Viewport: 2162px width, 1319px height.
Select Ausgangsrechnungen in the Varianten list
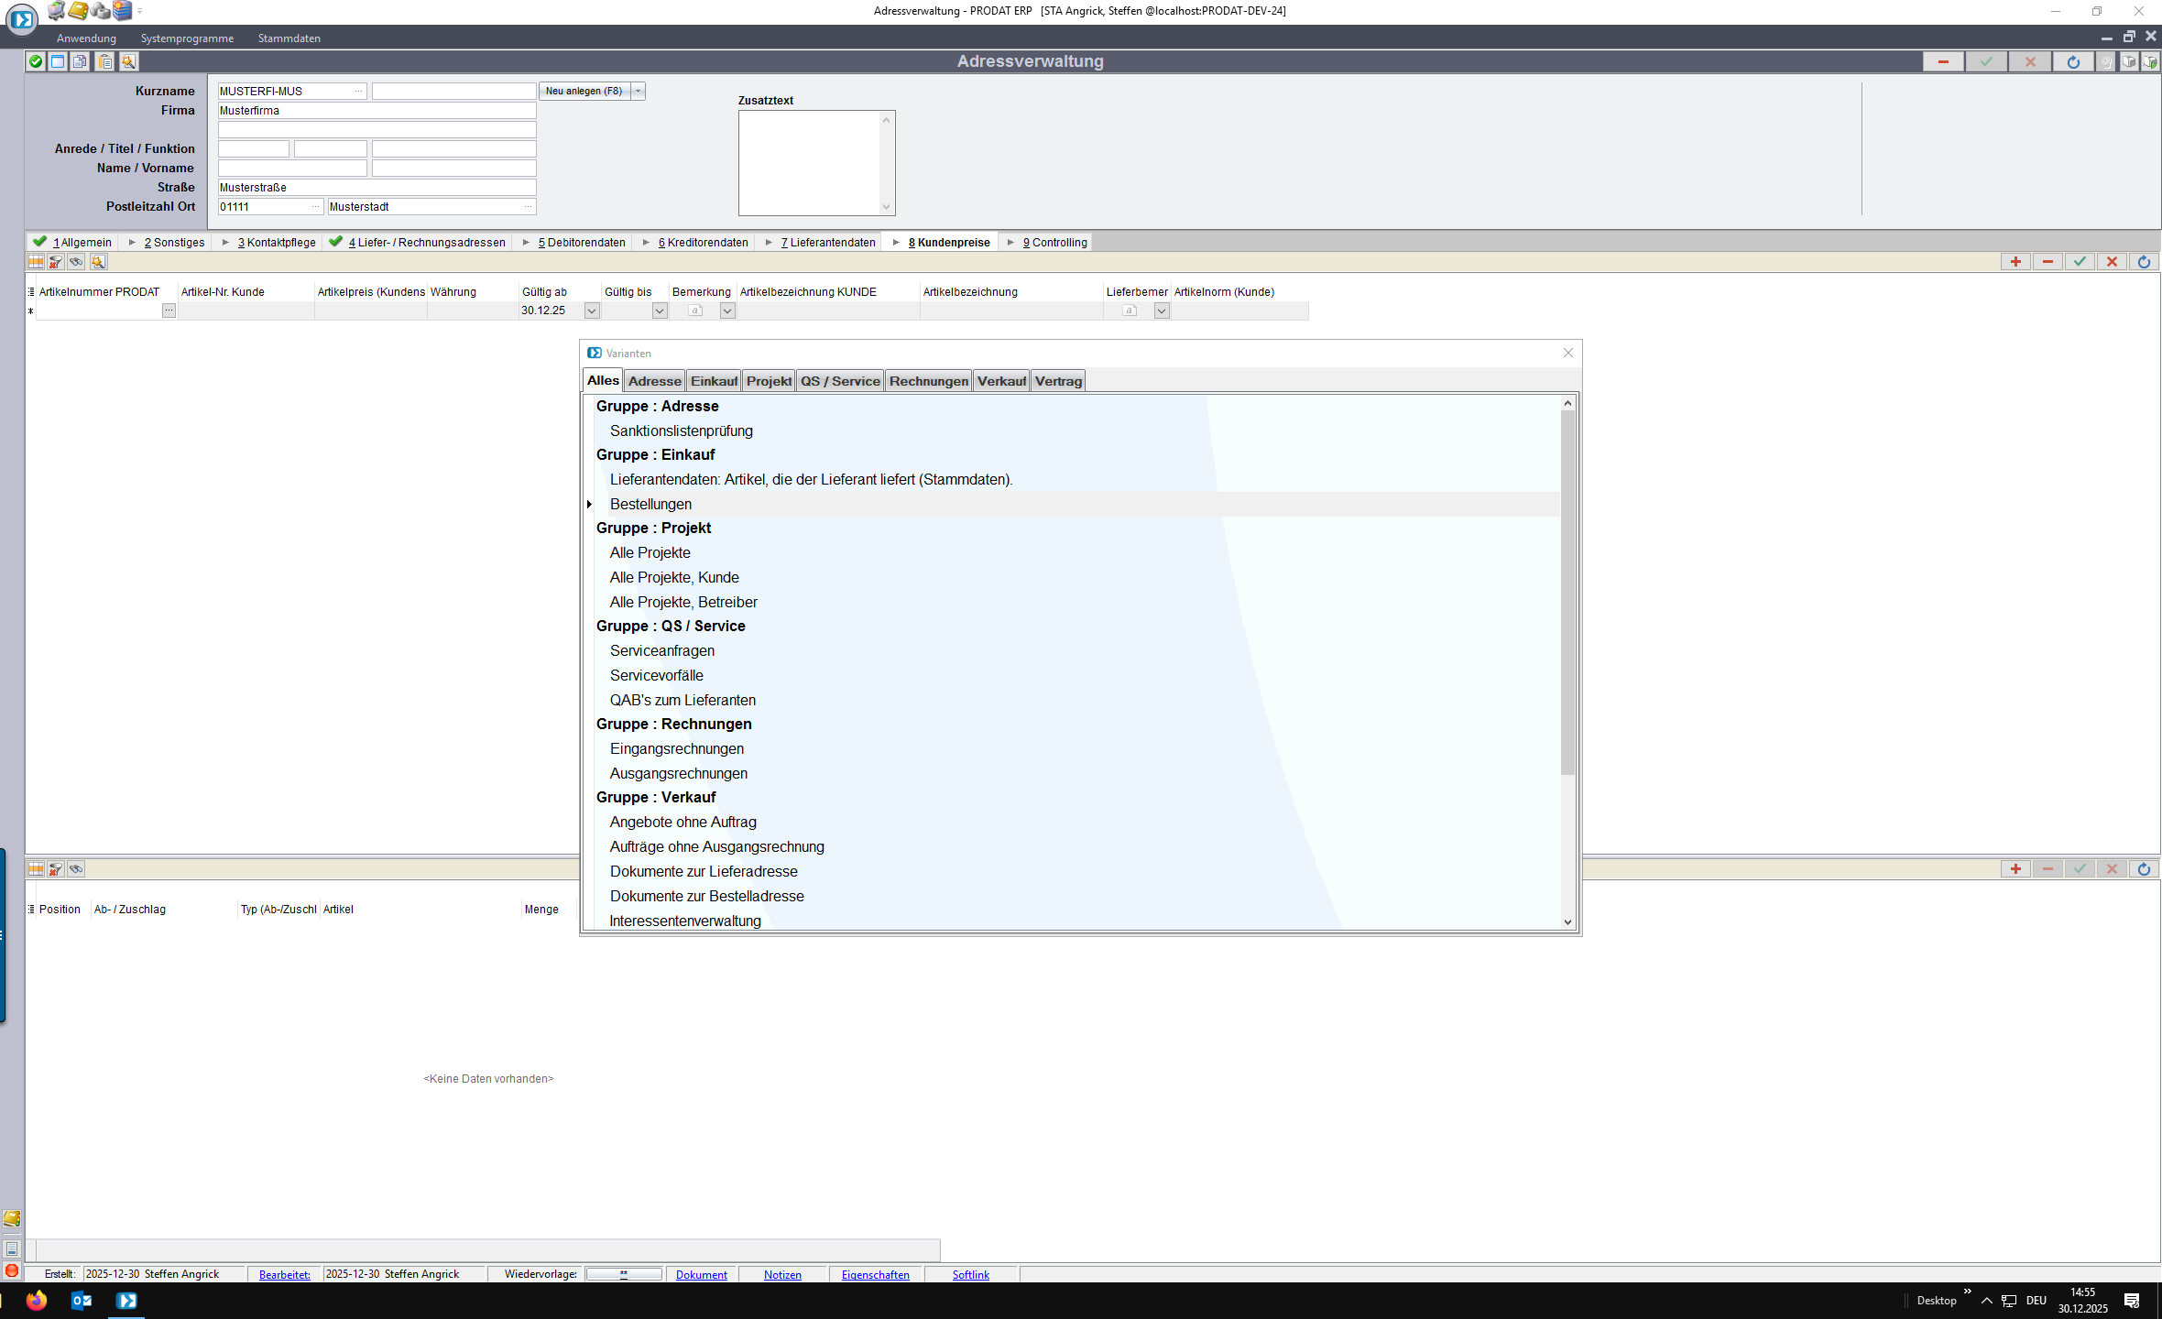[x=679, y=773]
